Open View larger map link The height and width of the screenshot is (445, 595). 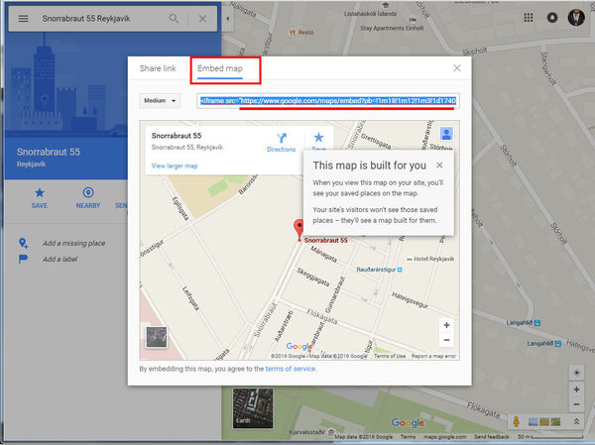click(x=175, y=166)
